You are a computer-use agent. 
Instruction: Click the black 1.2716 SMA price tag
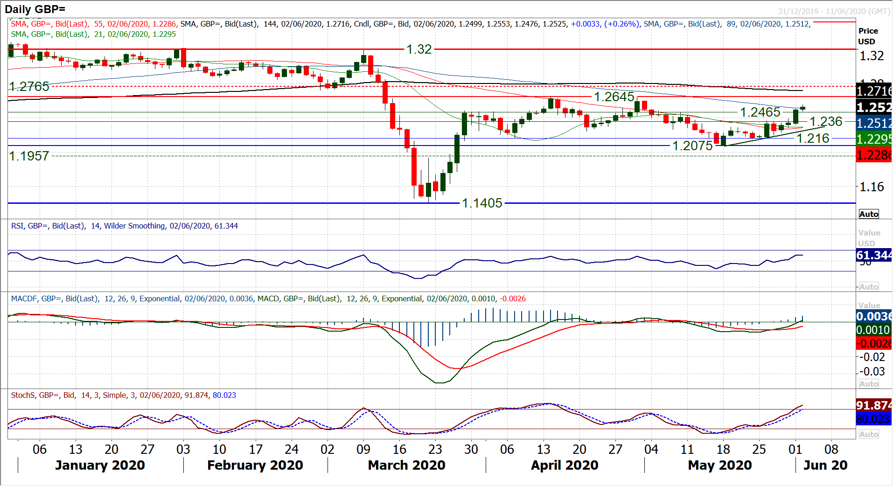(x=873, y=91)
